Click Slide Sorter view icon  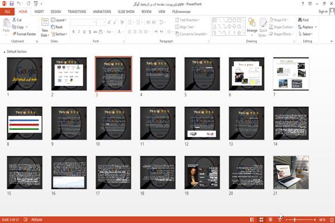coord(261,220)
